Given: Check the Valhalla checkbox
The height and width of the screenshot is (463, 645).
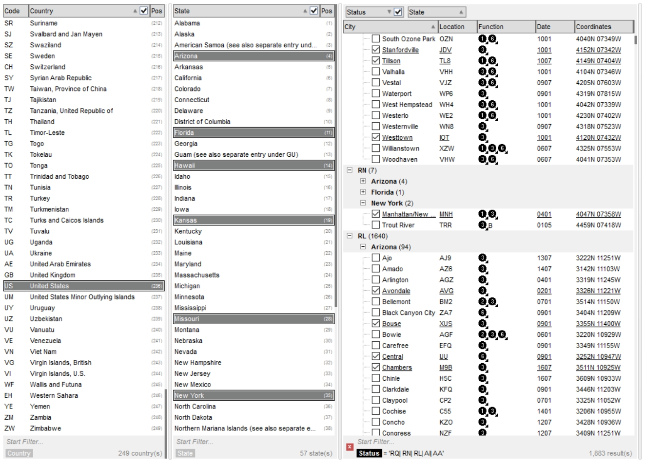Looking at the screenshot, I should point(375,72).
